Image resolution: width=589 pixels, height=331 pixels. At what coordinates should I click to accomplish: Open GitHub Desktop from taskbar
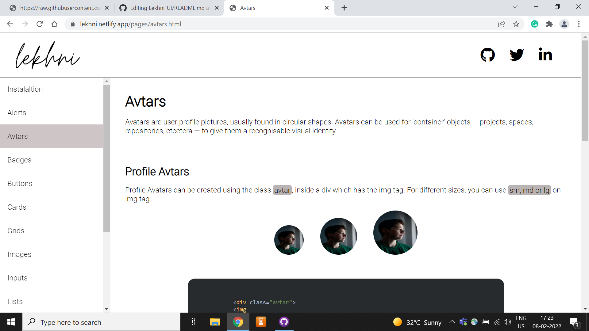[x=284, y=322]
